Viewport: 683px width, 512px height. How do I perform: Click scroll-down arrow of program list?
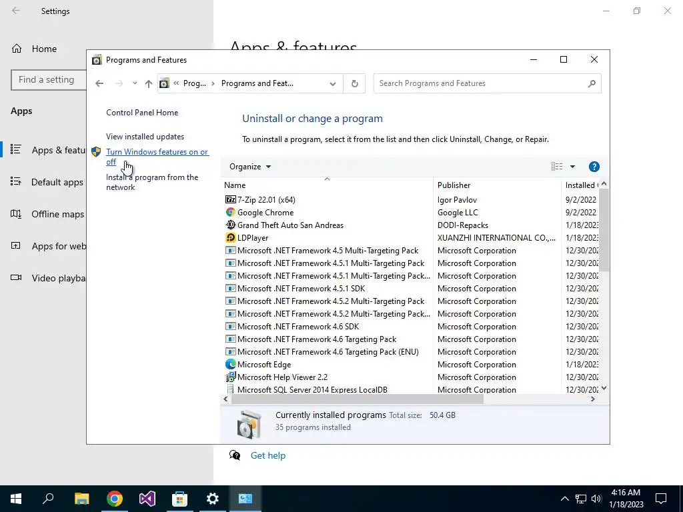point(604,389)
